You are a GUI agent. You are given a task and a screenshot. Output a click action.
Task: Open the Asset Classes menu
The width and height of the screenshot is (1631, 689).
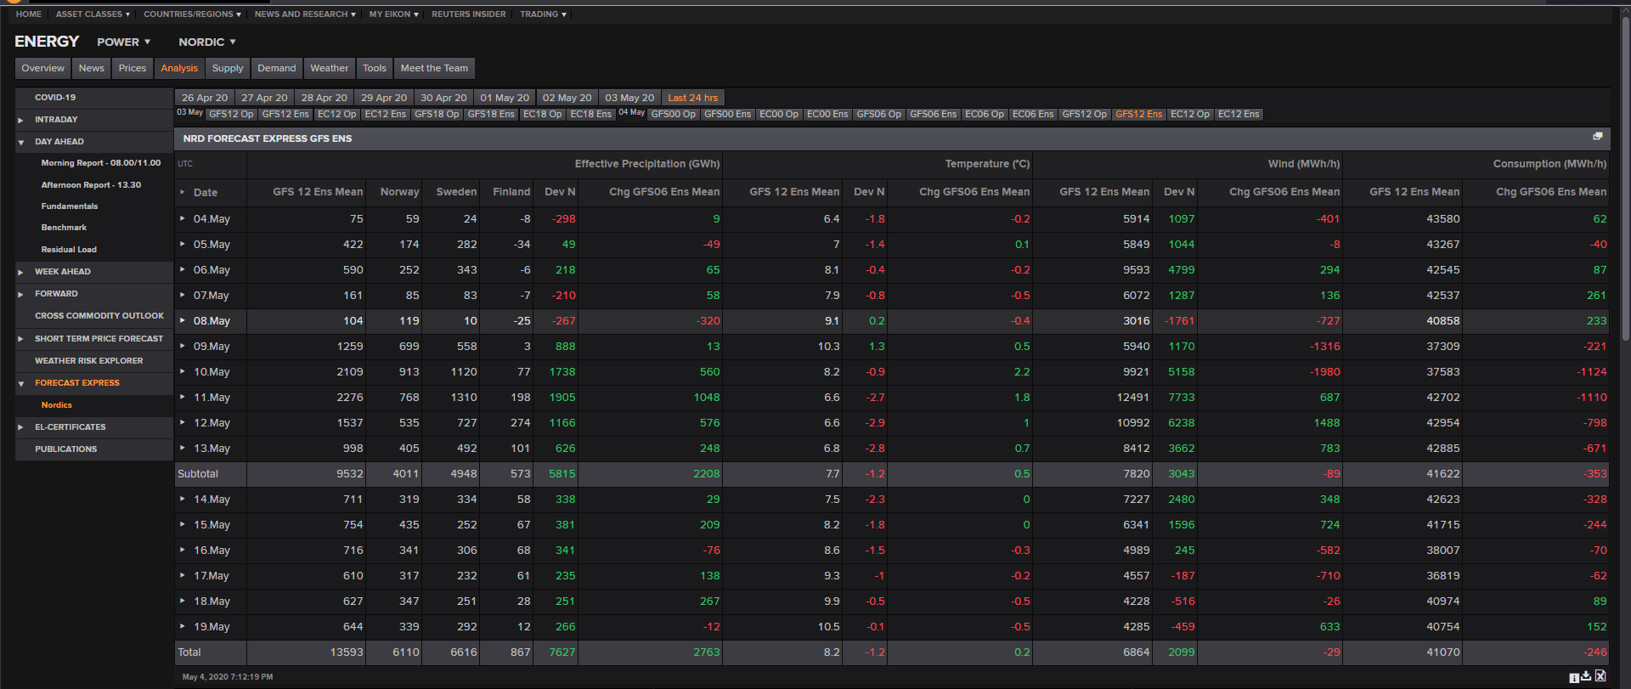93,14
